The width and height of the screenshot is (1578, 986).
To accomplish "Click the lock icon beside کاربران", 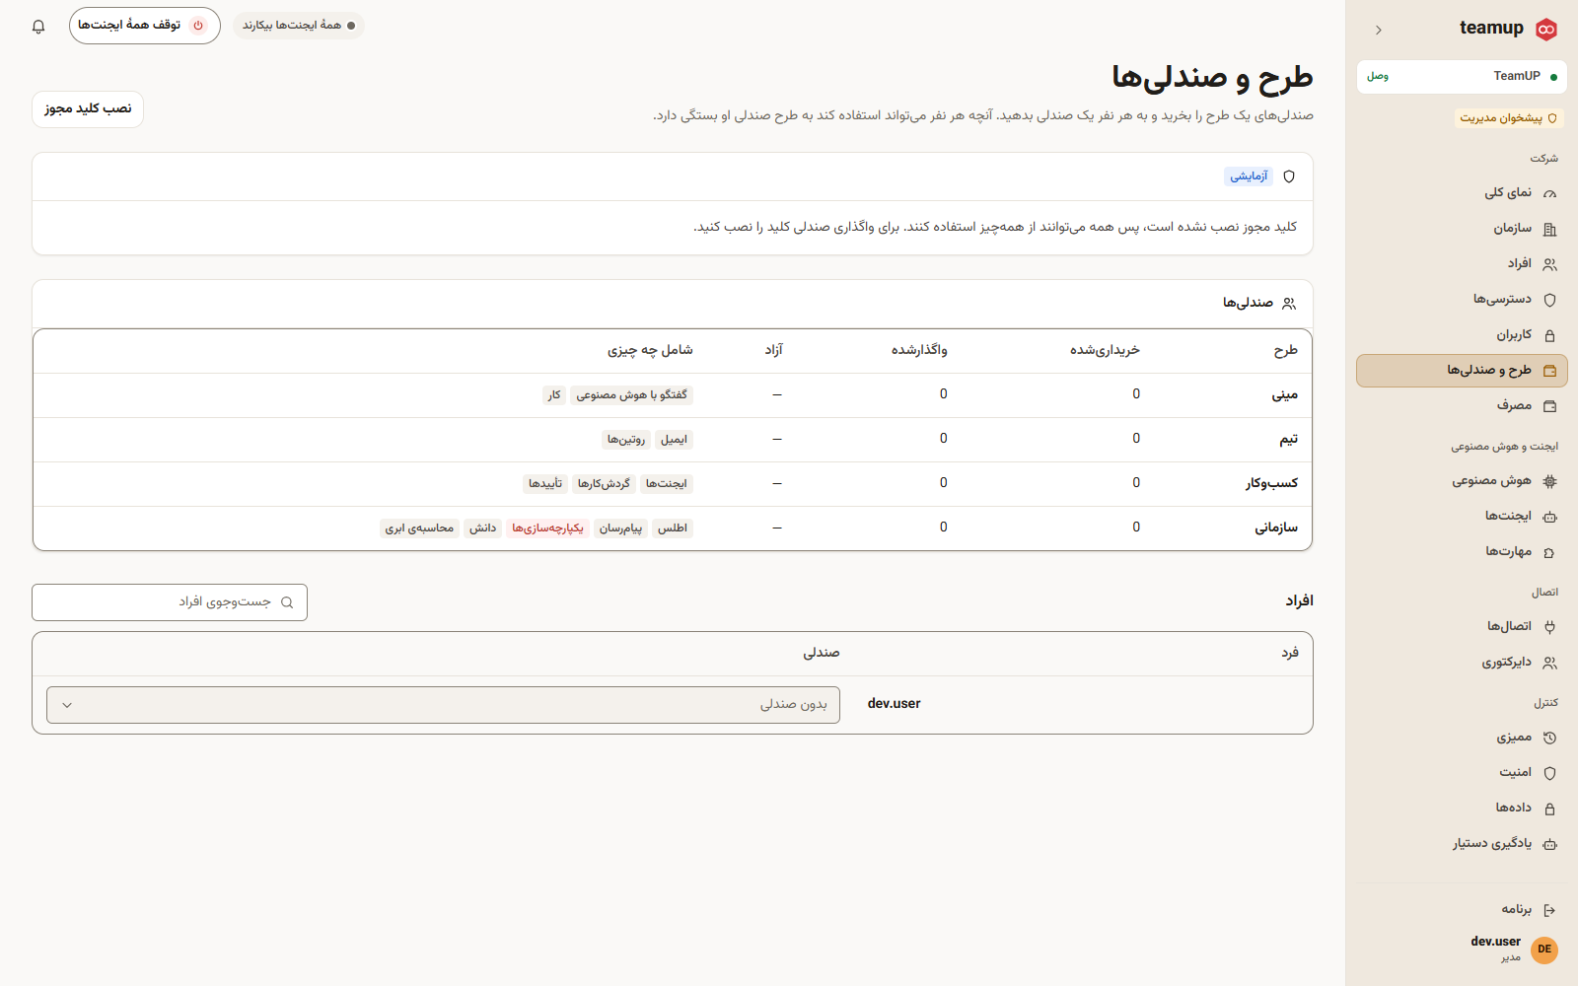I will pyautogui.click(x=1549, y=335).
